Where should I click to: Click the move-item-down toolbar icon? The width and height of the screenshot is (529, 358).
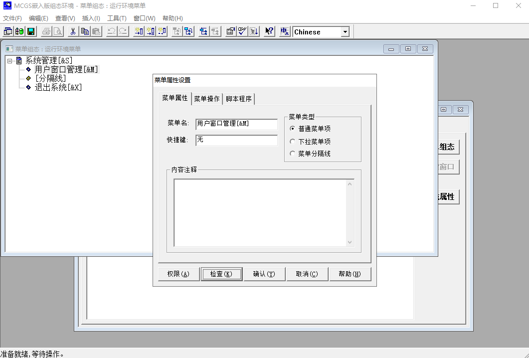point(188,31)
